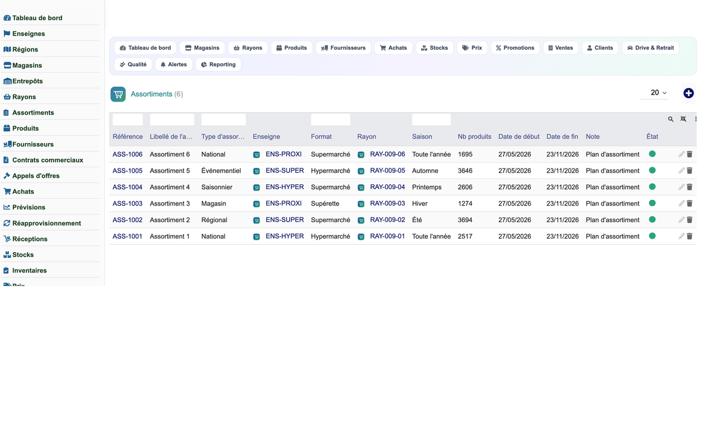Click edit pencil on ASS-1001 row
Screen dimensions: 710x439
(681, 236)
